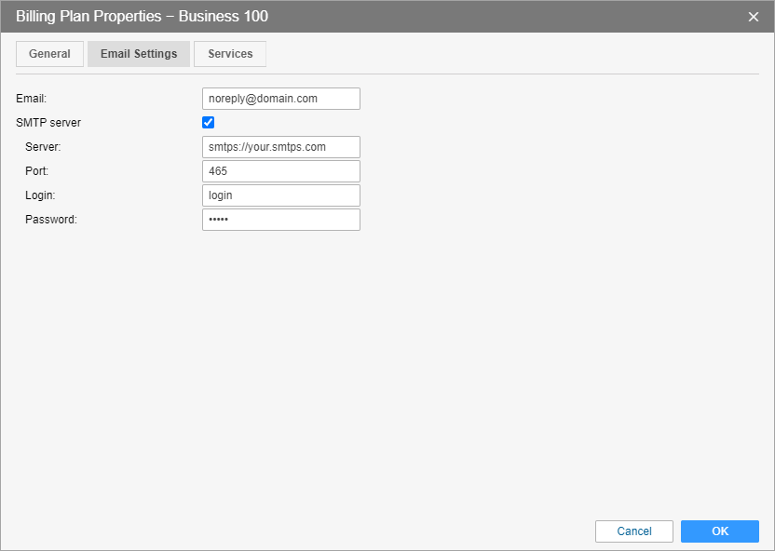Click the 'Server:' label text

click(x=43, y=147)
